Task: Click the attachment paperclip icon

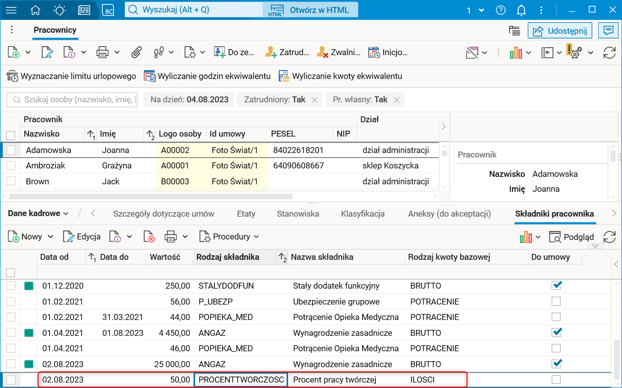Action: 136,52
